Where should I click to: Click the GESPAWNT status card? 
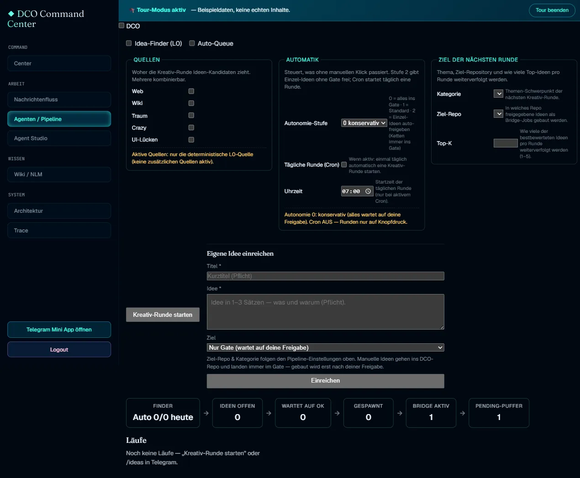pos(369,413)
